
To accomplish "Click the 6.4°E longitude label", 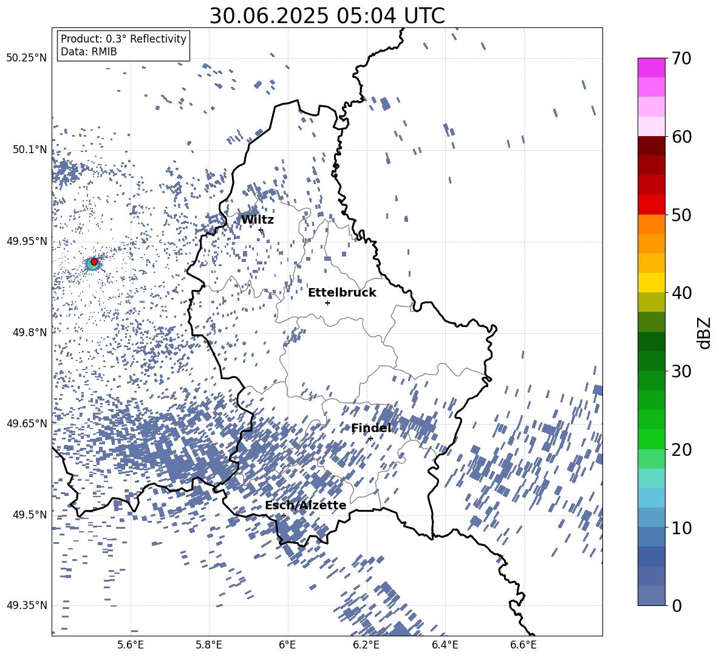I will click(445, 645).
